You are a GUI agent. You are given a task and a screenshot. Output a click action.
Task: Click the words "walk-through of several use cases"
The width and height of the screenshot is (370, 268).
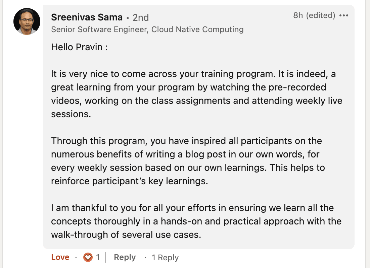[x=126, y=235]
